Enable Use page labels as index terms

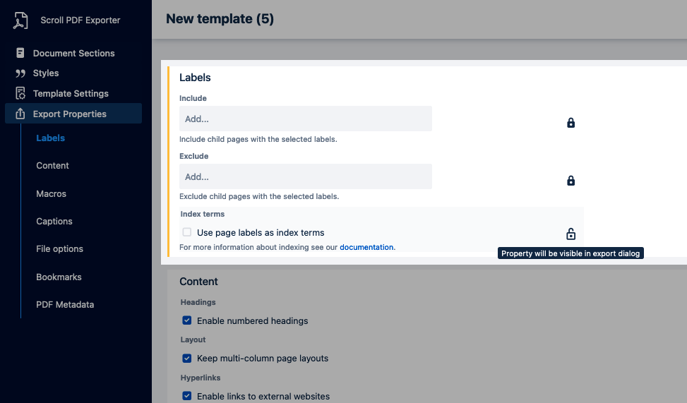click(187, 232)
